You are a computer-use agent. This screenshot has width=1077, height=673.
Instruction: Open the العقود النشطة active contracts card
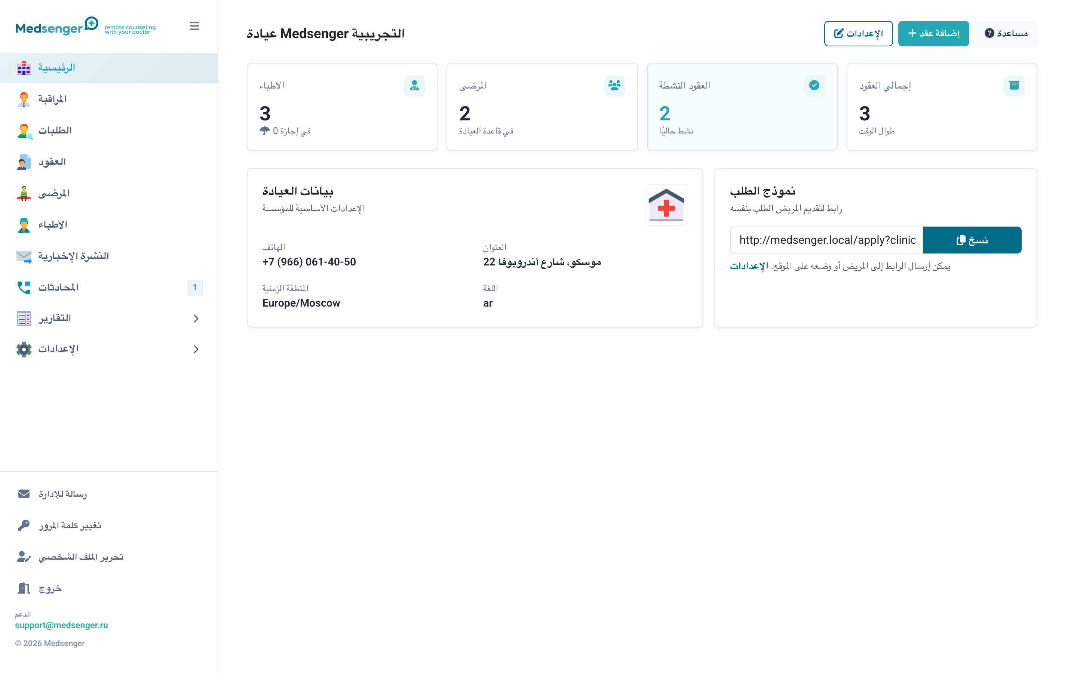pyautogui.click(x=742, y=107)
